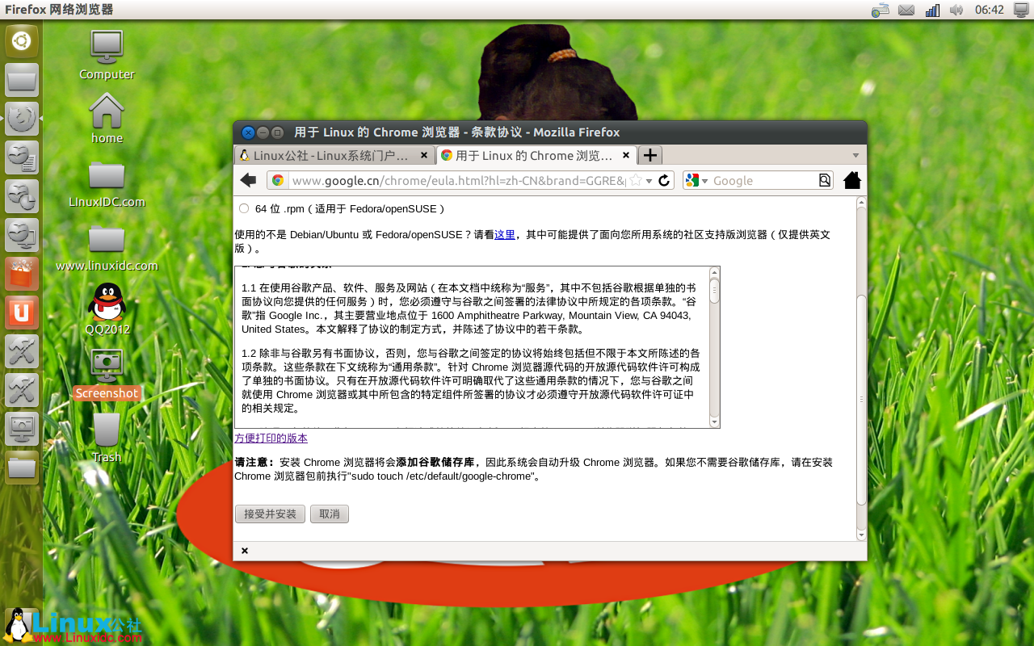Click the Chrome site identity icon in URL bar
This screenshot has width=1034, height=646.
tap(278, 180)
